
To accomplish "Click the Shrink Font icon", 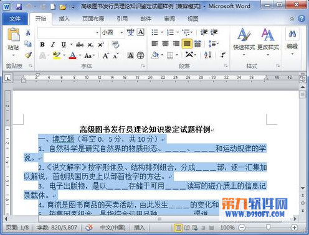I will [116, 55].
